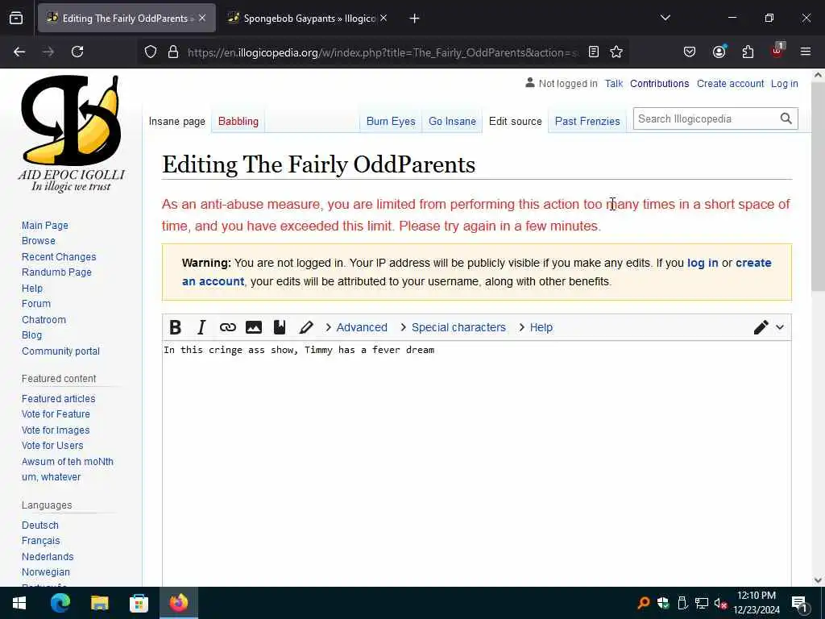825x619 pixels.
Task: Open Vote for Images link
Action: pos(56,430)
